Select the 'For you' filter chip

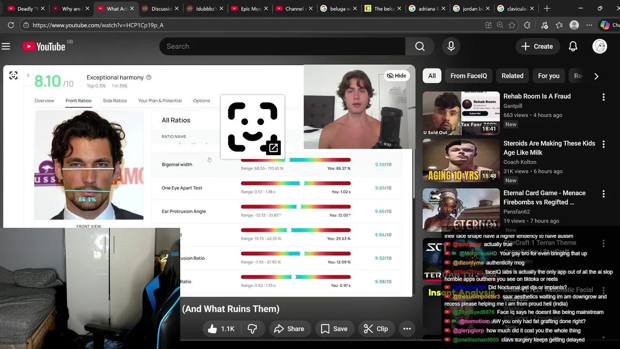(549, 76)
